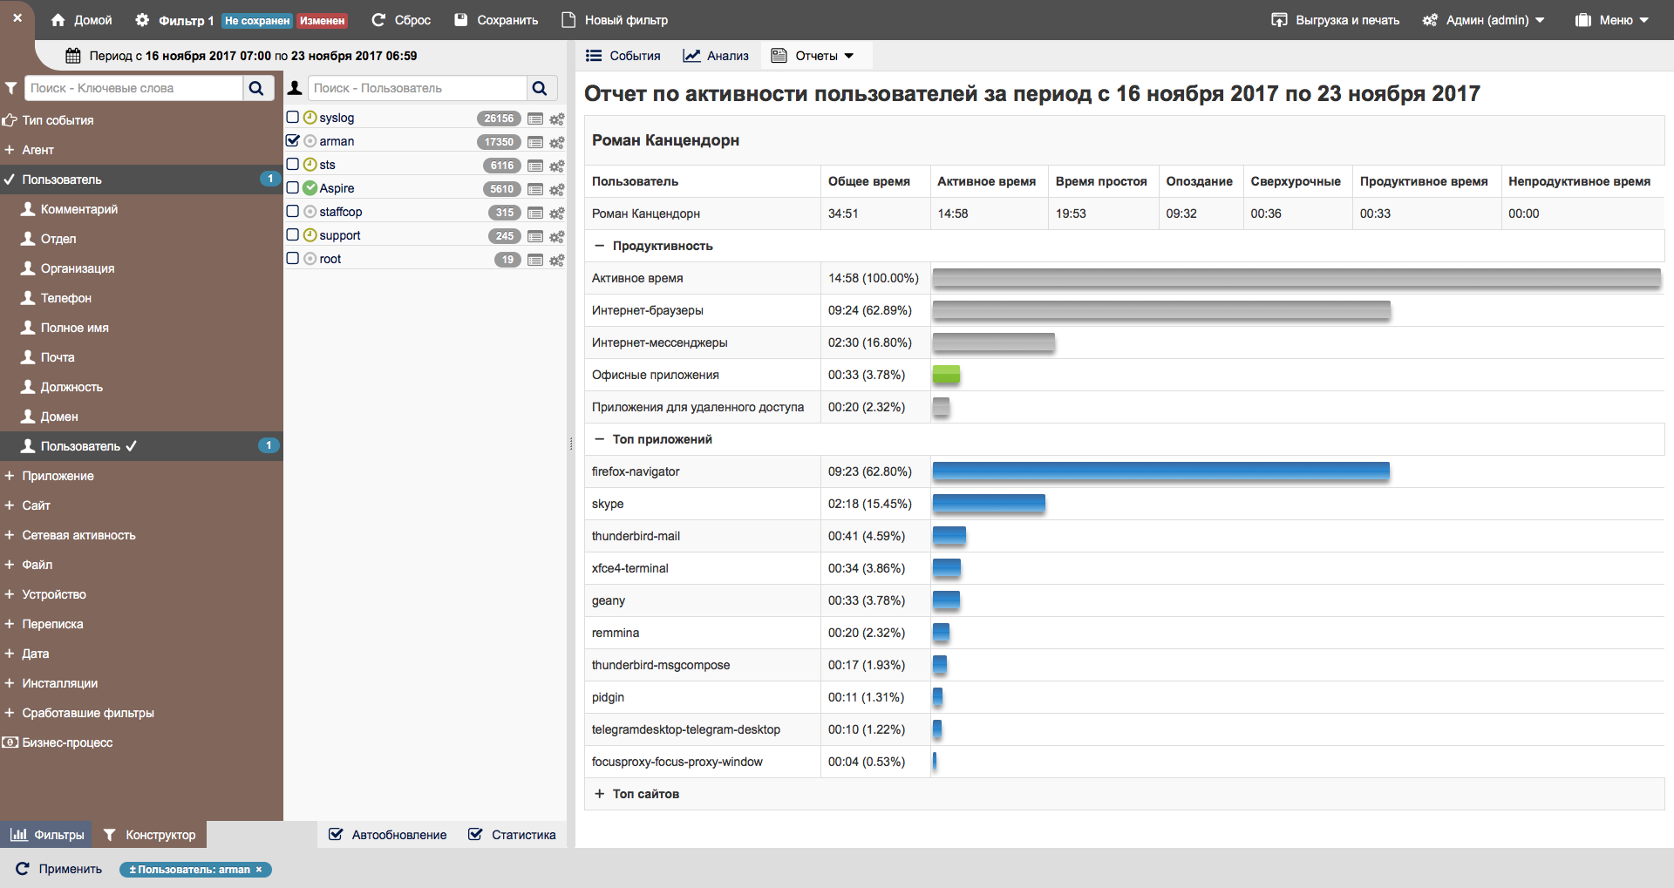Open gears settings icon for arman user
The image size is (1674, 888).
pos(556,142)
